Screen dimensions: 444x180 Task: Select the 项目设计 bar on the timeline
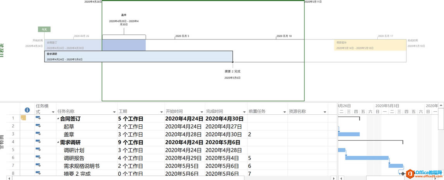(x=370, y=45)
